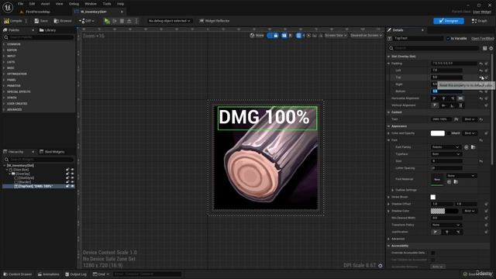Select left justification icon
496x279 pixels.
tap(436, 232)
